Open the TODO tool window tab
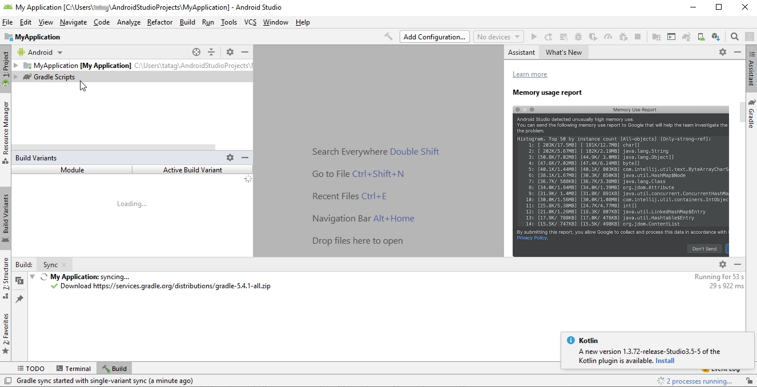Viewport: 757px width, 387px height. [x=30, y=369]
